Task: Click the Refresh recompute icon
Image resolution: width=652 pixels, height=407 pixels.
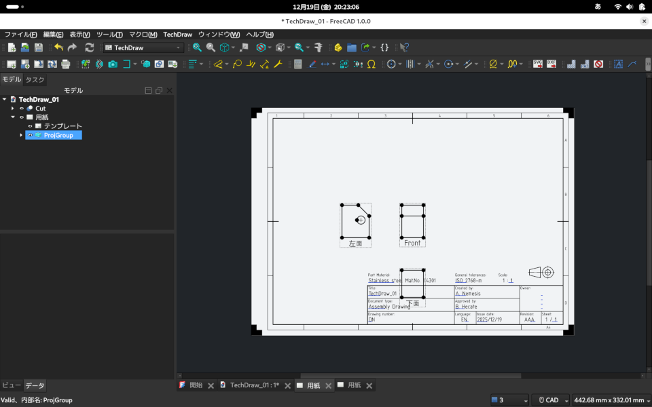Action: (89, 47)
